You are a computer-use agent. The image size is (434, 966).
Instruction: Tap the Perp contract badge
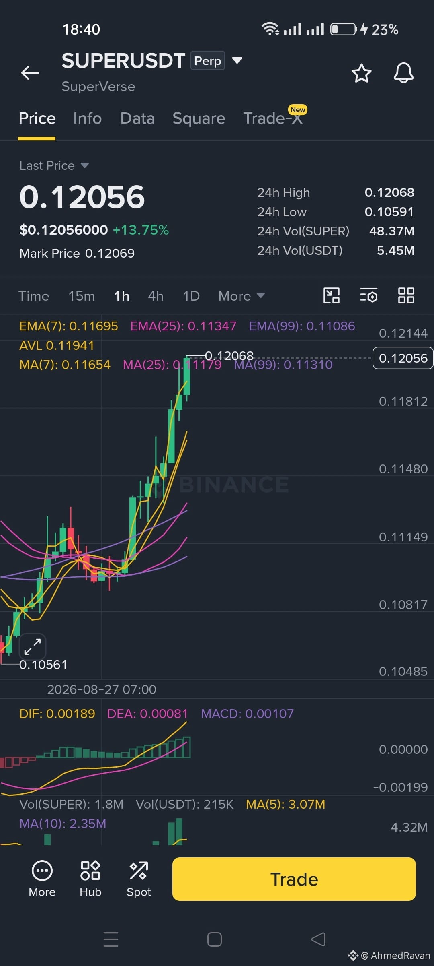(207, 60)
